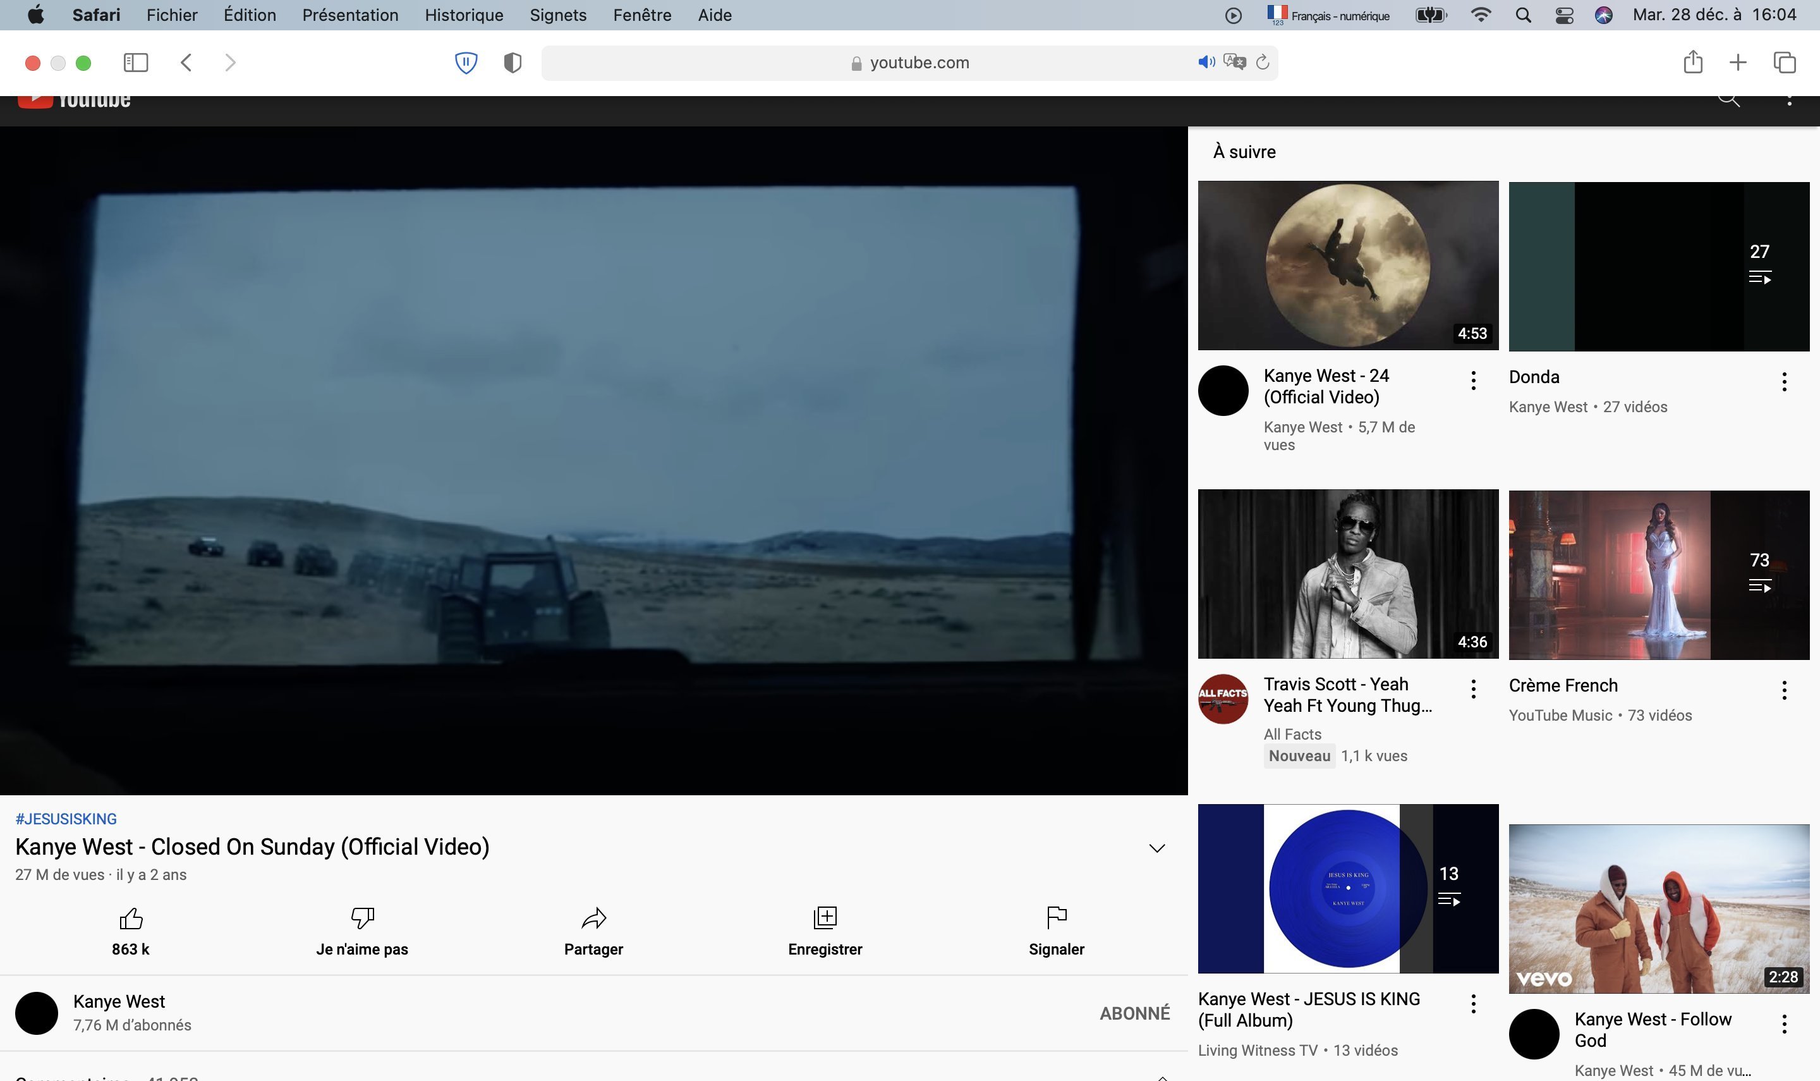Click the All Facts channel avatar
The width and height of the screenshot is (1820, 1081).
tap(1223, 699)
